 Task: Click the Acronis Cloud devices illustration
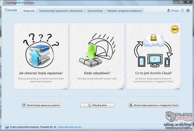153,51
